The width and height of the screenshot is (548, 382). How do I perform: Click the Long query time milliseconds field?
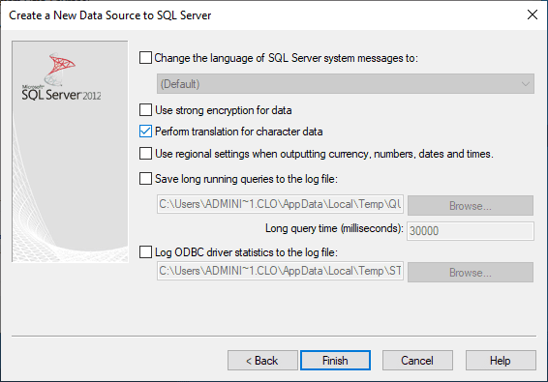pyautogui.click(x=471, y=231)
